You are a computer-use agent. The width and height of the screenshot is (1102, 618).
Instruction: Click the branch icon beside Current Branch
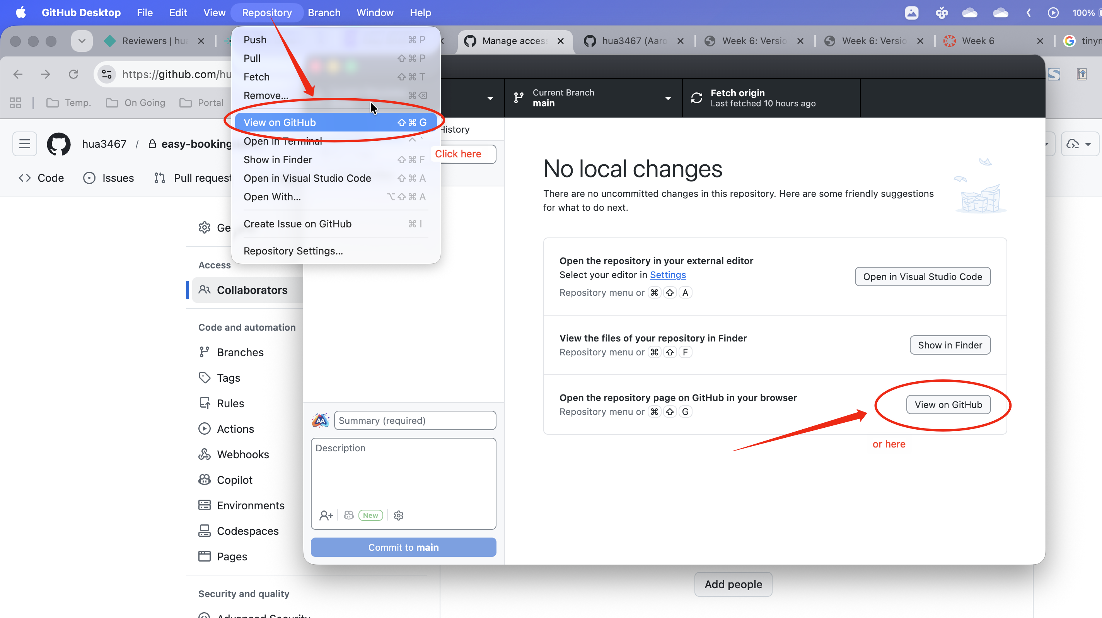pos(519,98)
